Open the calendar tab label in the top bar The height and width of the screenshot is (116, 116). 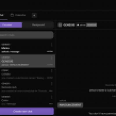coord(20,15)
